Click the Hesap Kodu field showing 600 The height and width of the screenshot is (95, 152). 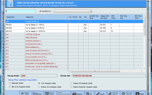point(39,76)
